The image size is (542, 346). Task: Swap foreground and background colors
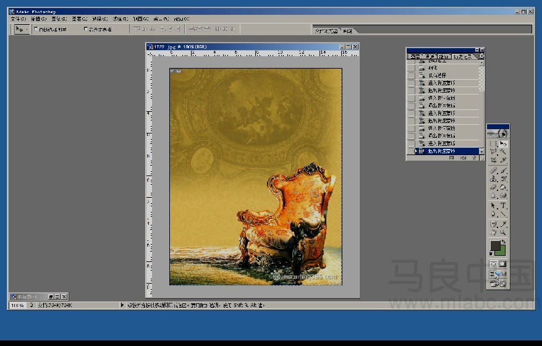point(503,242)
